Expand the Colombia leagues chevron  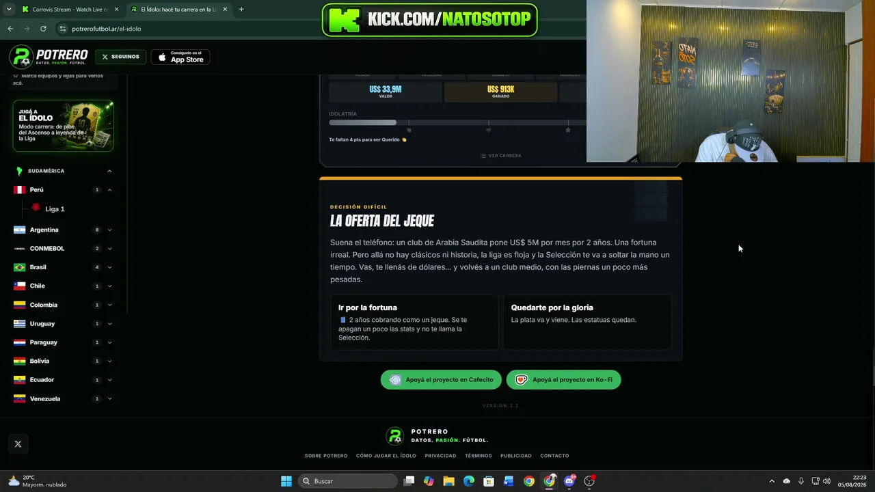[109, 305]
